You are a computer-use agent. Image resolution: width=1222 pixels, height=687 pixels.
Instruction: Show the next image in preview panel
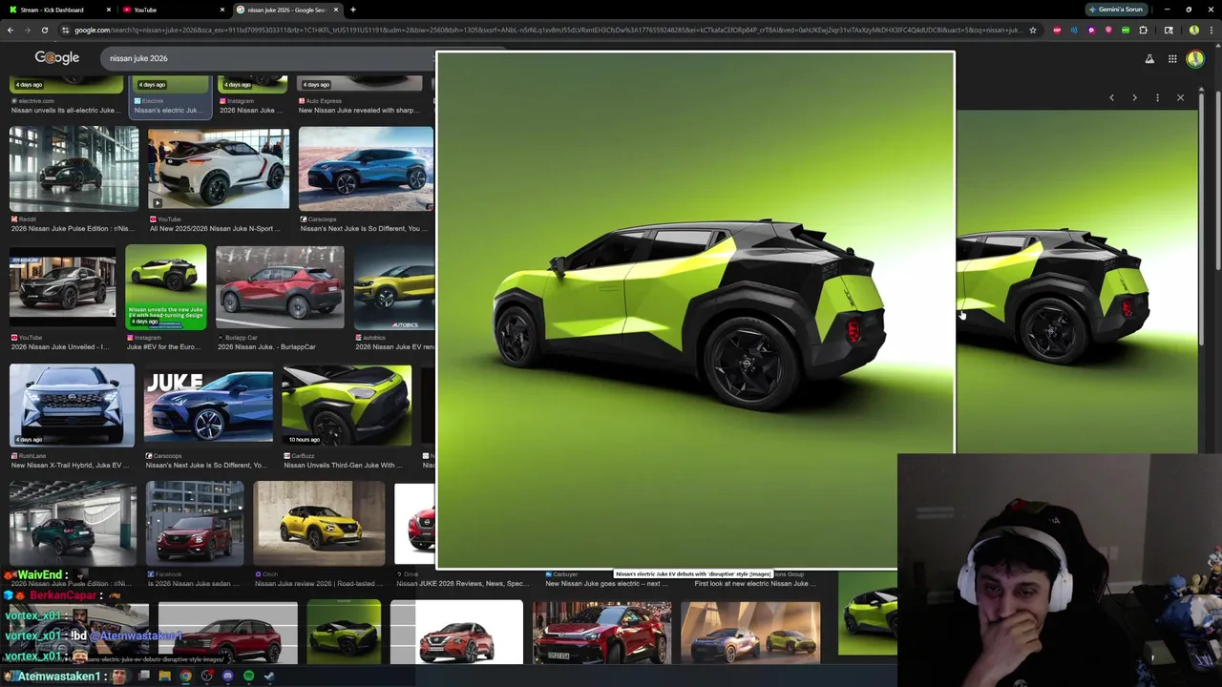point(1134,97)
